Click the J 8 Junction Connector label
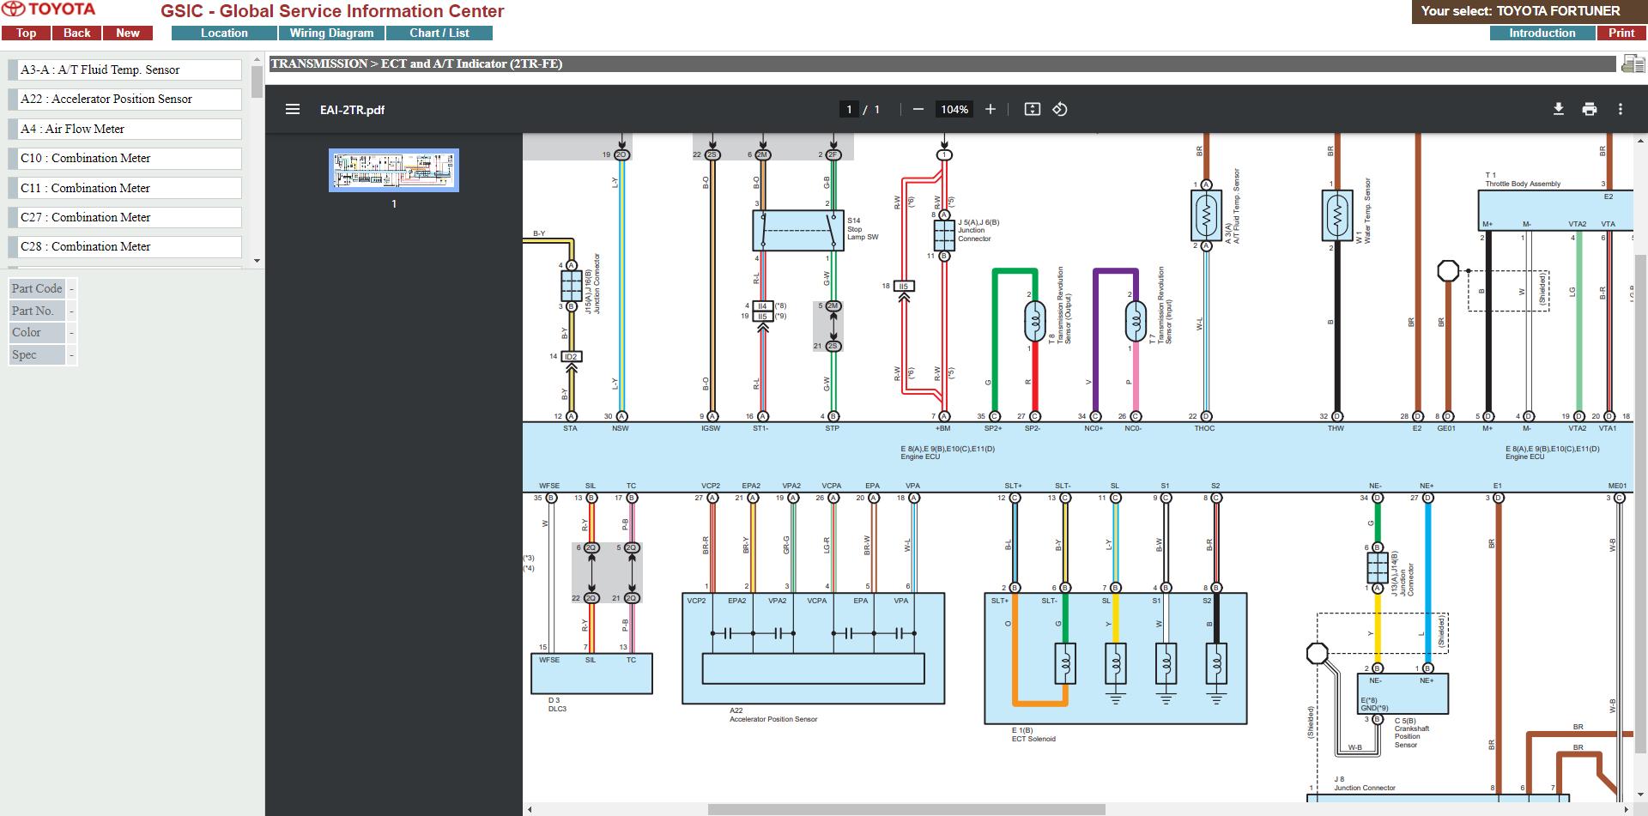 click(1365, 783)
